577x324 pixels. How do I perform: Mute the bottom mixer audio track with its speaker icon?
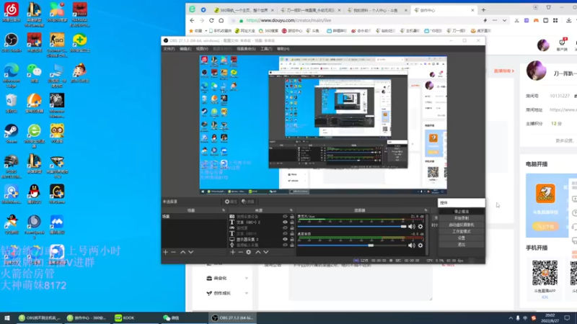coord(411,246)
